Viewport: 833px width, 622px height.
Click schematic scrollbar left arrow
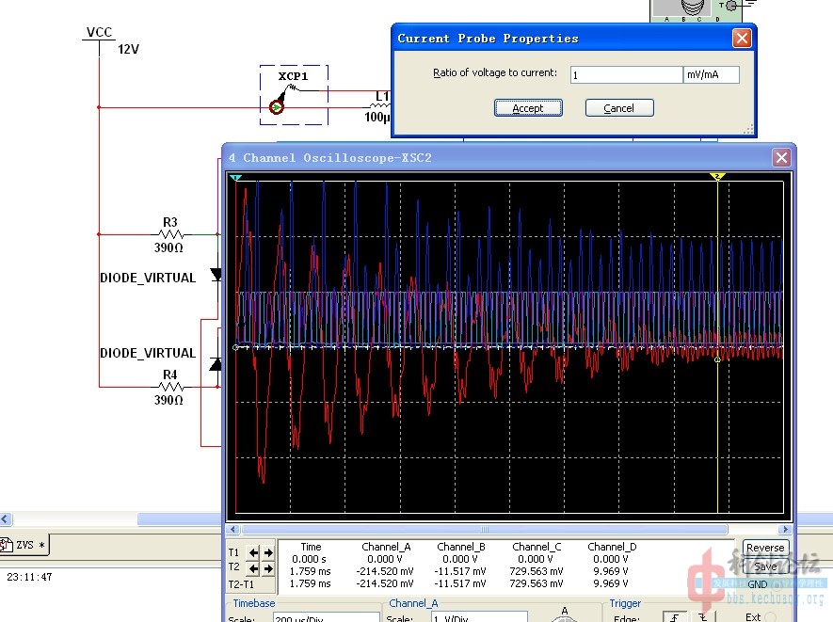[6, 518]
